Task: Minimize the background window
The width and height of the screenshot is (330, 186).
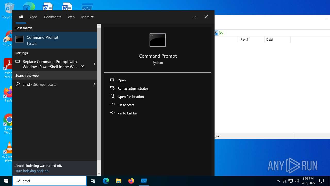Action: point(327,19)
